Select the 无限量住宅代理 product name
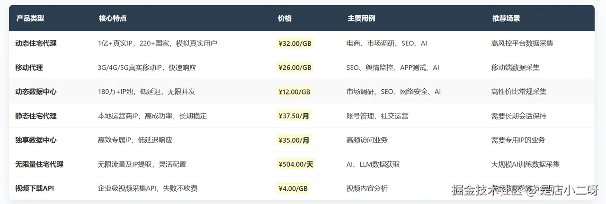The height and width of the screenshot is (204, 606). click(x=39, y=164)
